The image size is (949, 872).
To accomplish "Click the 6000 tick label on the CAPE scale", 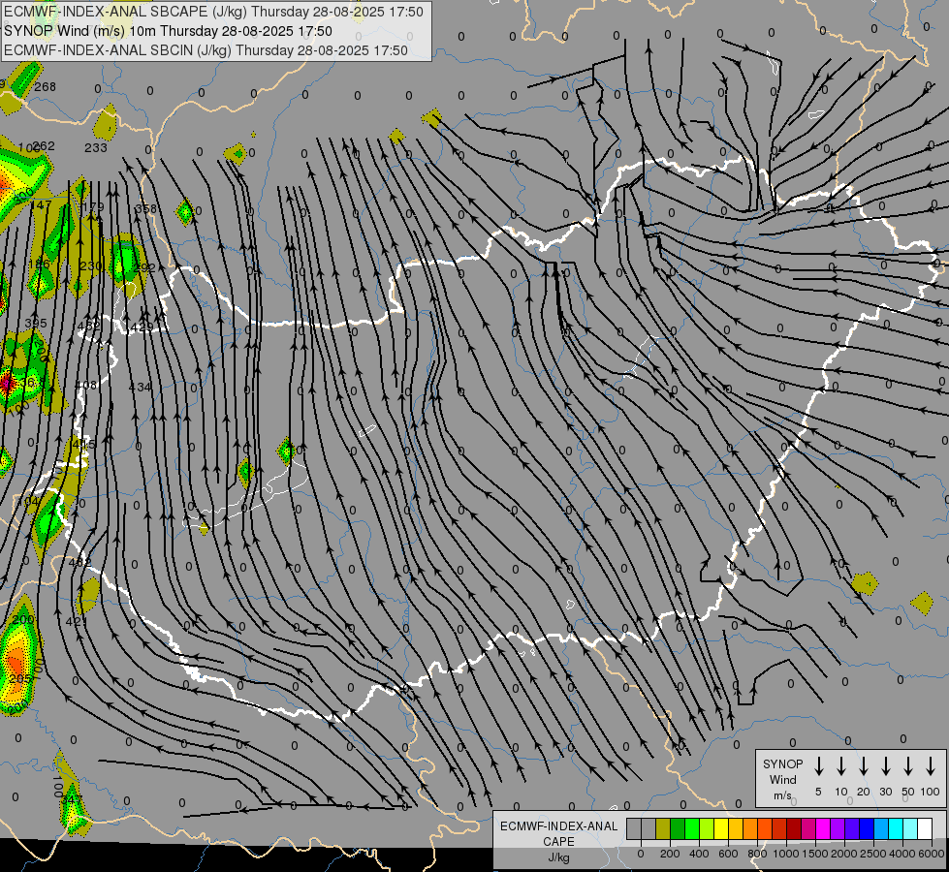I will click(931, 854).
